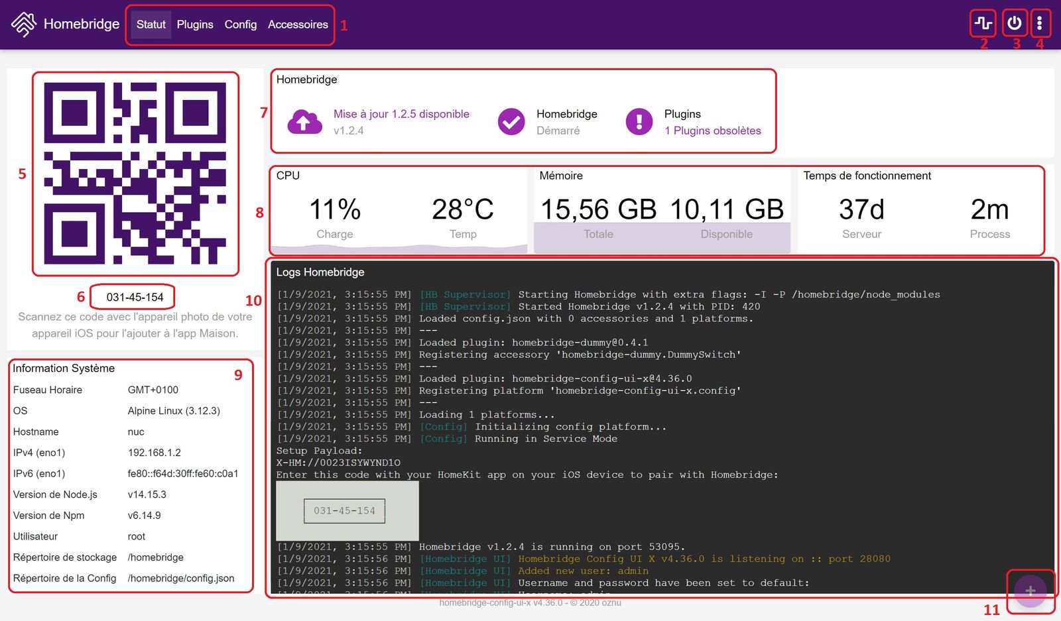Open the terminal activity icon in header
Screen dimensions: 1061x621
click(983, 24)
